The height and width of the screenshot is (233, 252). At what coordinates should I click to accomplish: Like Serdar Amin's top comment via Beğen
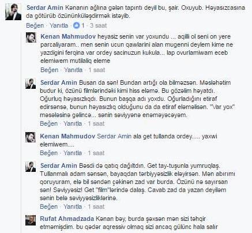click(x=35, y=25)
